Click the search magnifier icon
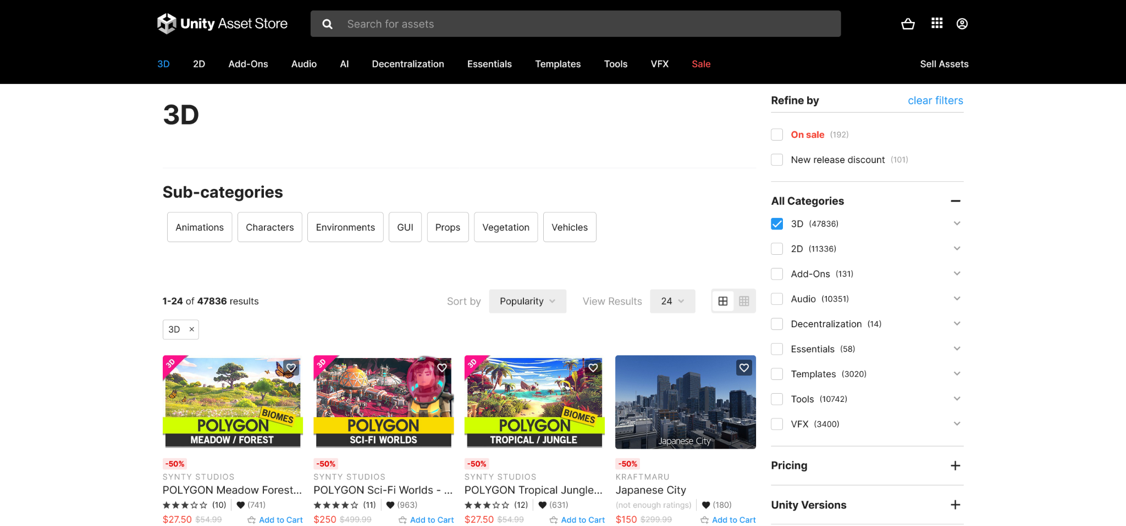The width and height of the screenshot is (1126, 526). pos(327,24)
